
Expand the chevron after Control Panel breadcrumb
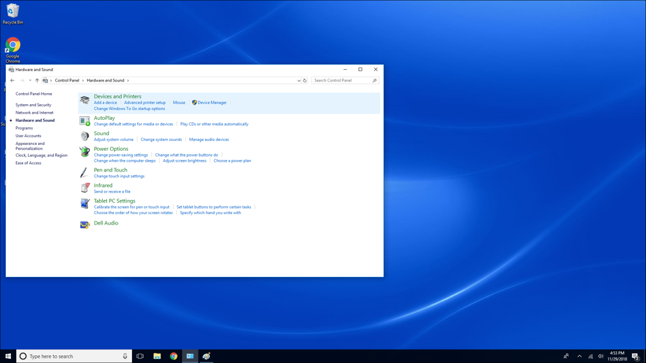(83, 80)
